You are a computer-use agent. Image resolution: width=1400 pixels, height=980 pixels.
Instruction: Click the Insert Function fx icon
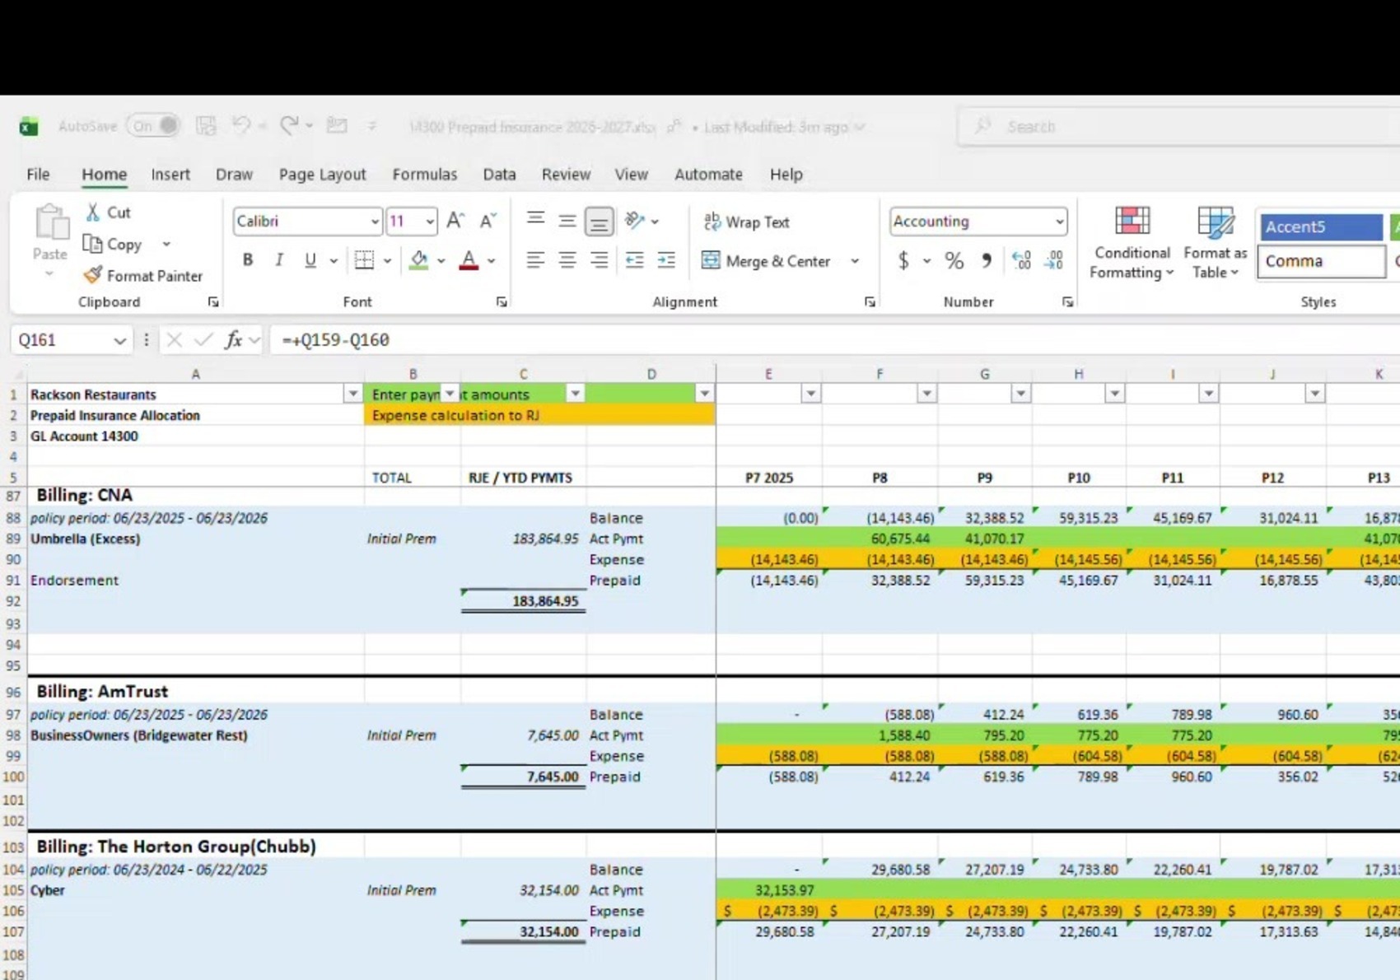click(x=234, y=340)
